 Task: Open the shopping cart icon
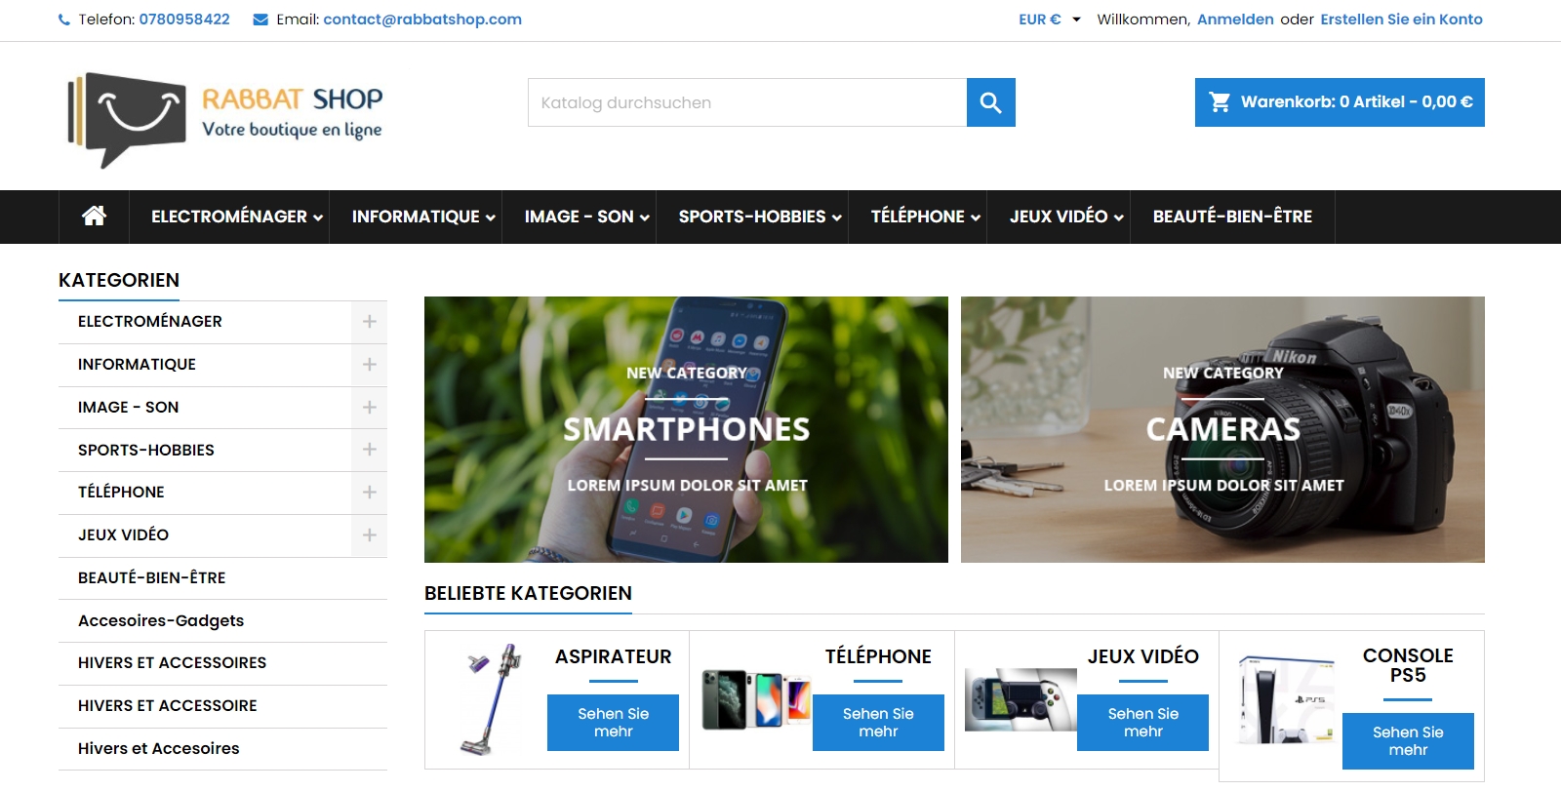coord(1220,101)
